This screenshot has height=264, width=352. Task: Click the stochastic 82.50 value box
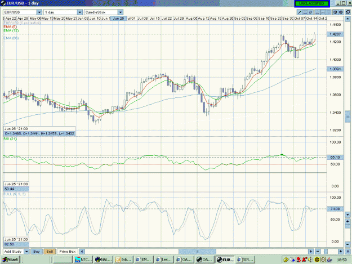click(16, 244)
